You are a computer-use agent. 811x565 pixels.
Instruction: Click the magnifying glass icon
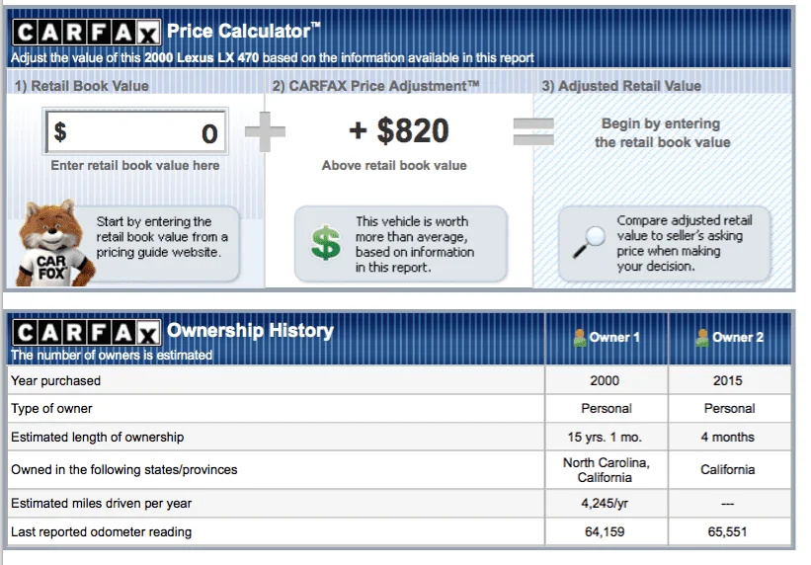click(589, 242)
